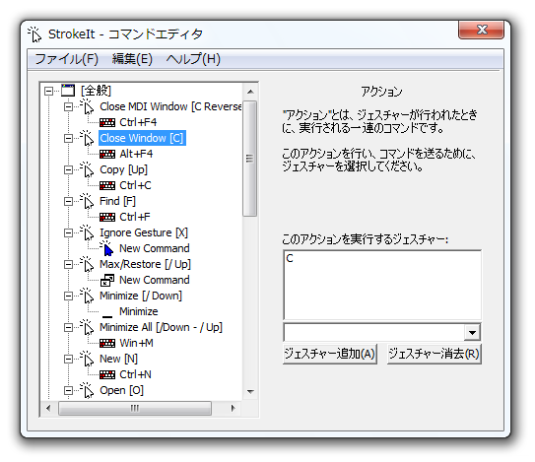Screen dimensions: 535x462
Task: Open the gesture selection dropdown arrow
Action: (472, 332)
